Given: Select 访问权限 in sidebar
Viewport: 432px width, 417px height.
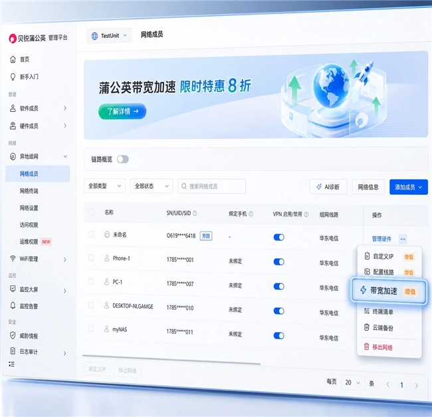Looking at the screenshot, I should [x=29, y=225].
